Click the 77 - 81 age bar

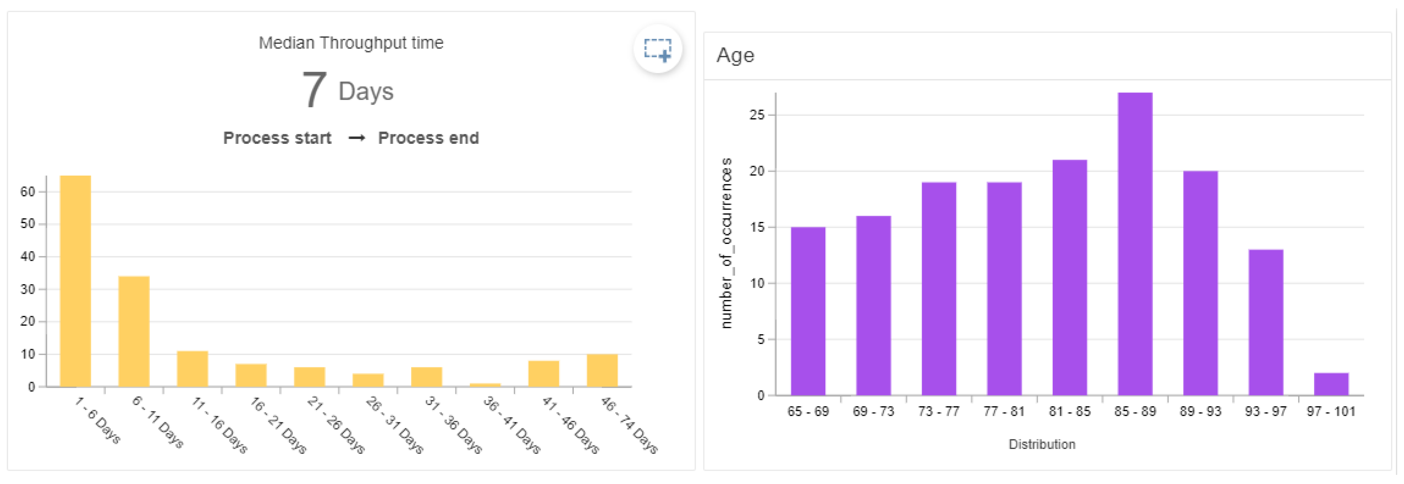pos(1004,288)
